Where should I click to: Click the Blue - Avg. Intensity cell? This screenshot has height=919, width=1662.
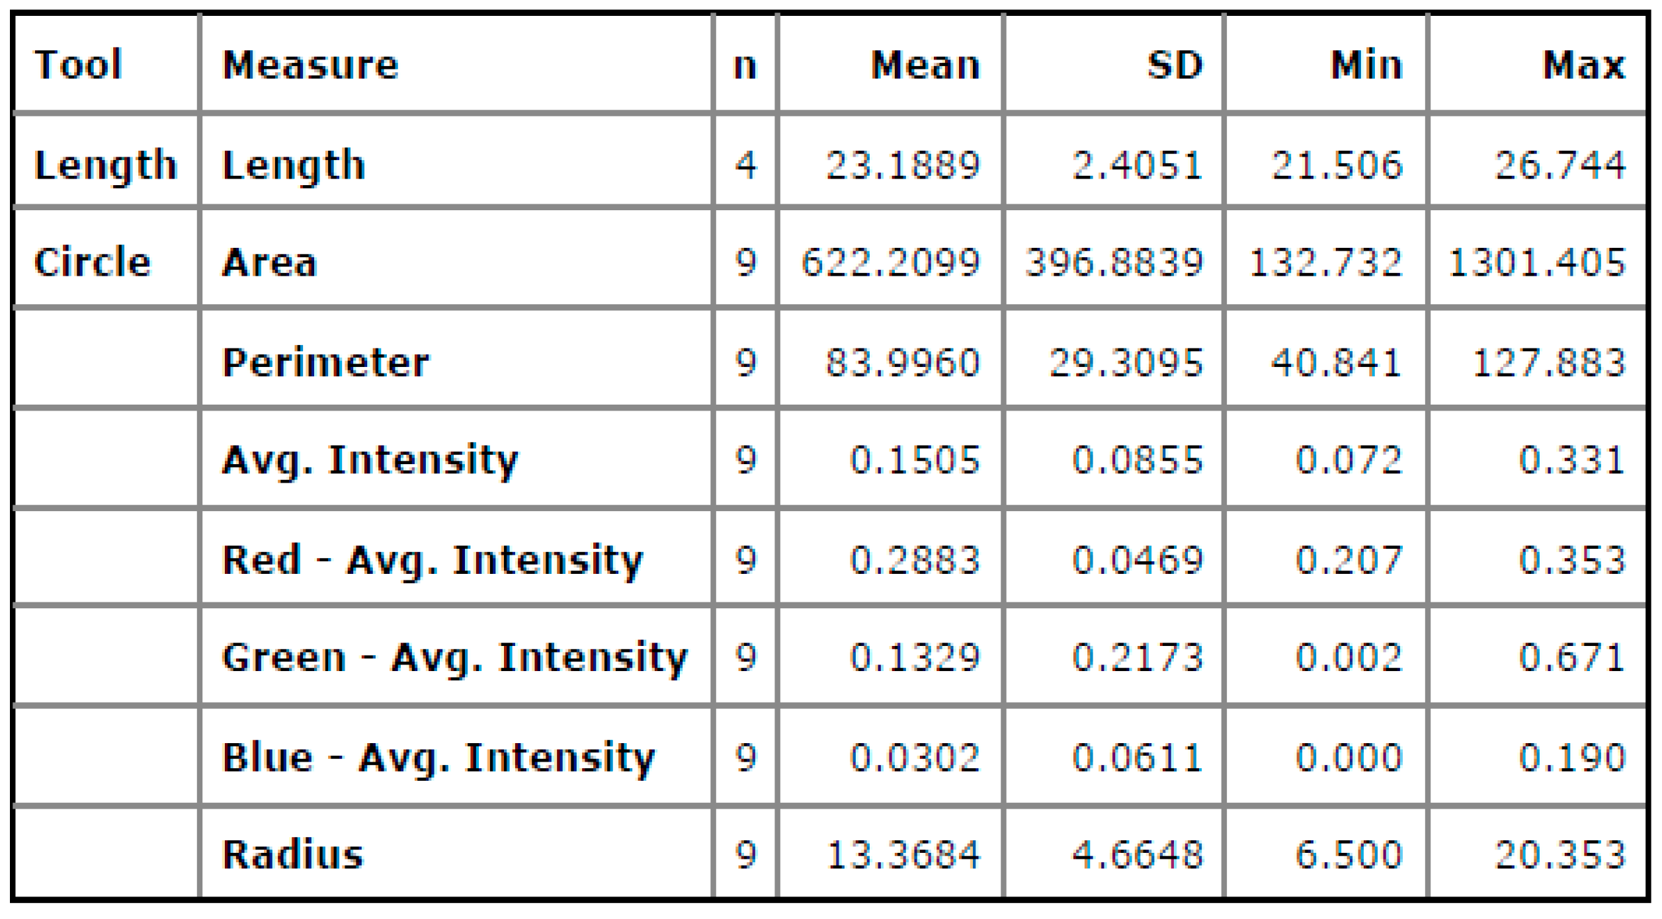point(438,757)
